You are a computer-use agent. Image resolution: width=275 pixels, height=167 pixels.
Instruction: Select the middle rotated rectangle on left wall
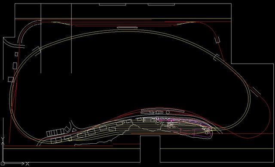pos(15,66)
